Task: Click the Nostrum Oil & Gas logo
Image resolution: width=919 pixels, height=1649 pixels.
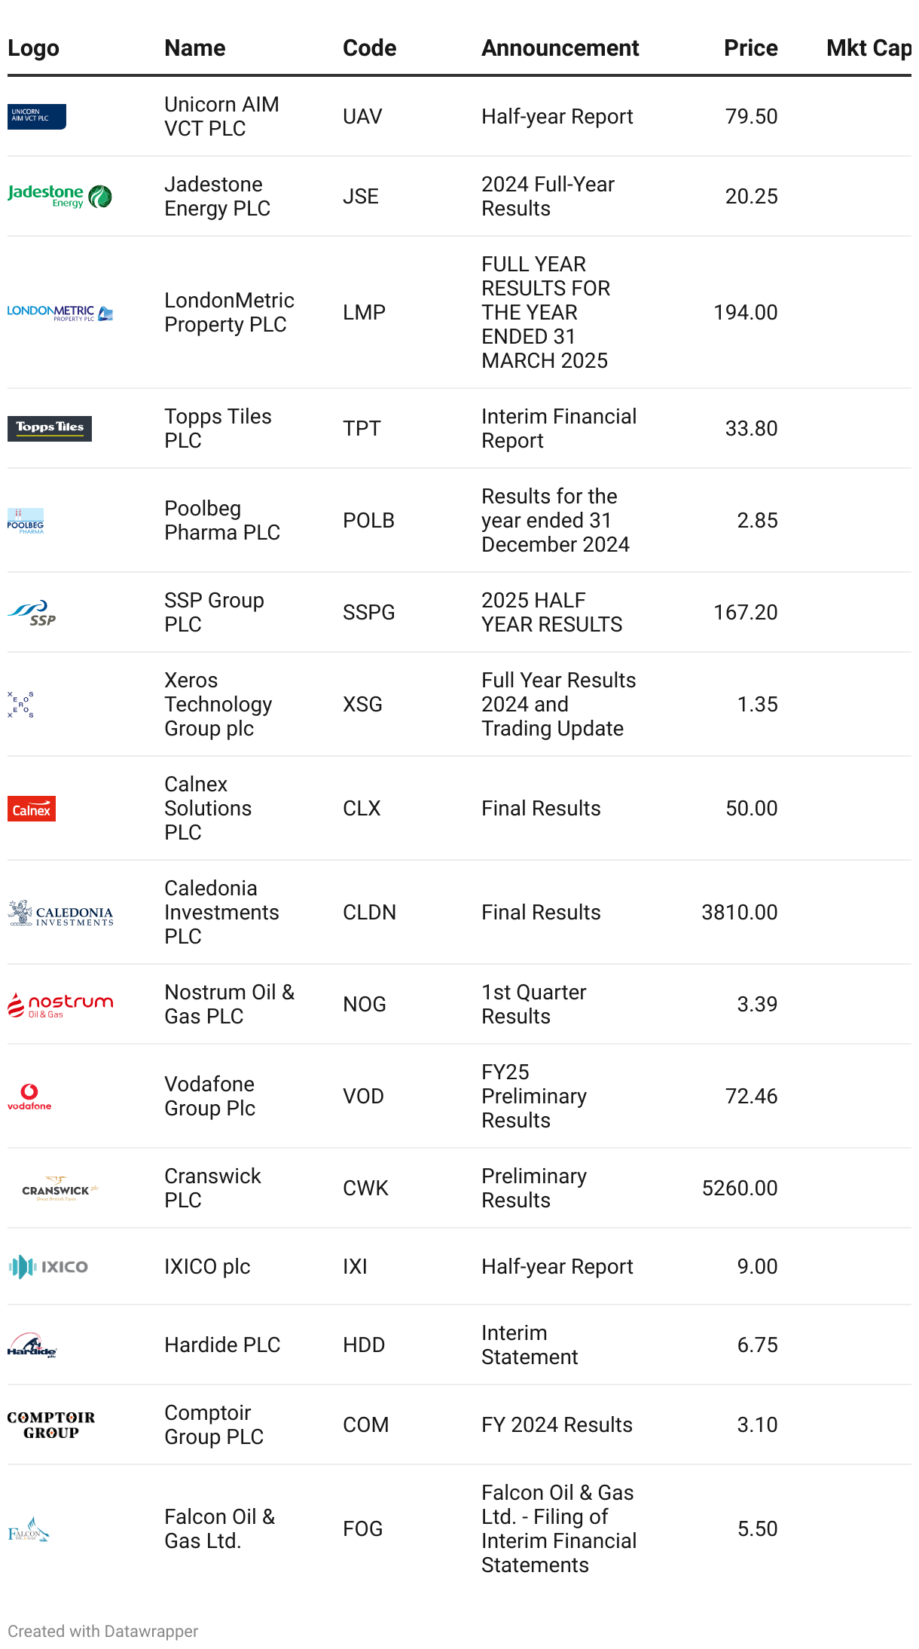Action: tap(60, 1005)
